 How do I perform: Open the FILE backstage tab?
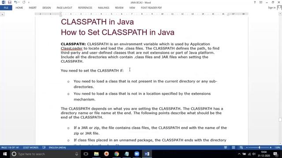point(6,8)
